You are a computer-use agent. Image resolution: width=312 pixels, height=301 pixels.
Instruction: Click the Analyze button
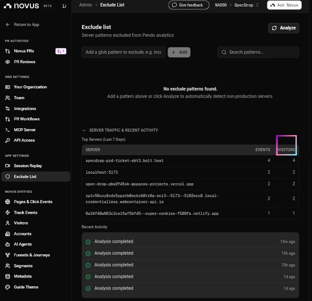284,28
